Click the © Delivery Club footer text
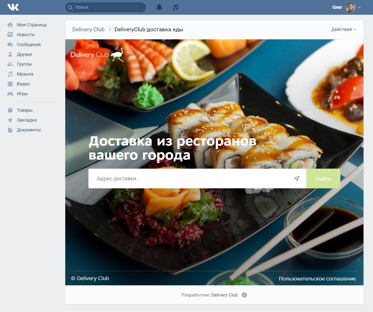 click(90, 278)
